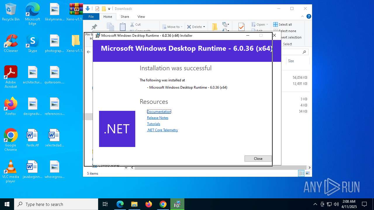Image resolution: width=374 pixels, height=210 pixels.
Task: Select the Xeno-v1.1 folder on desktop
Action: tap(76, 44)
